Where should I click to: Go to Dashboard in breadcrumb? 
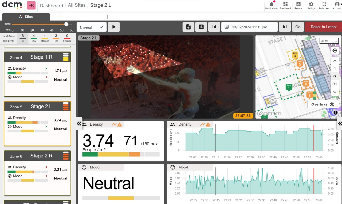tap(52, 6)
